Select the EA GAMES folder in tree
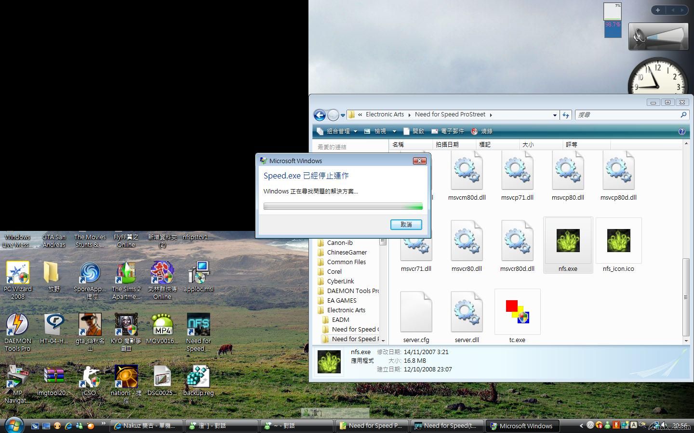694x433 pixels. coord(342,300)
